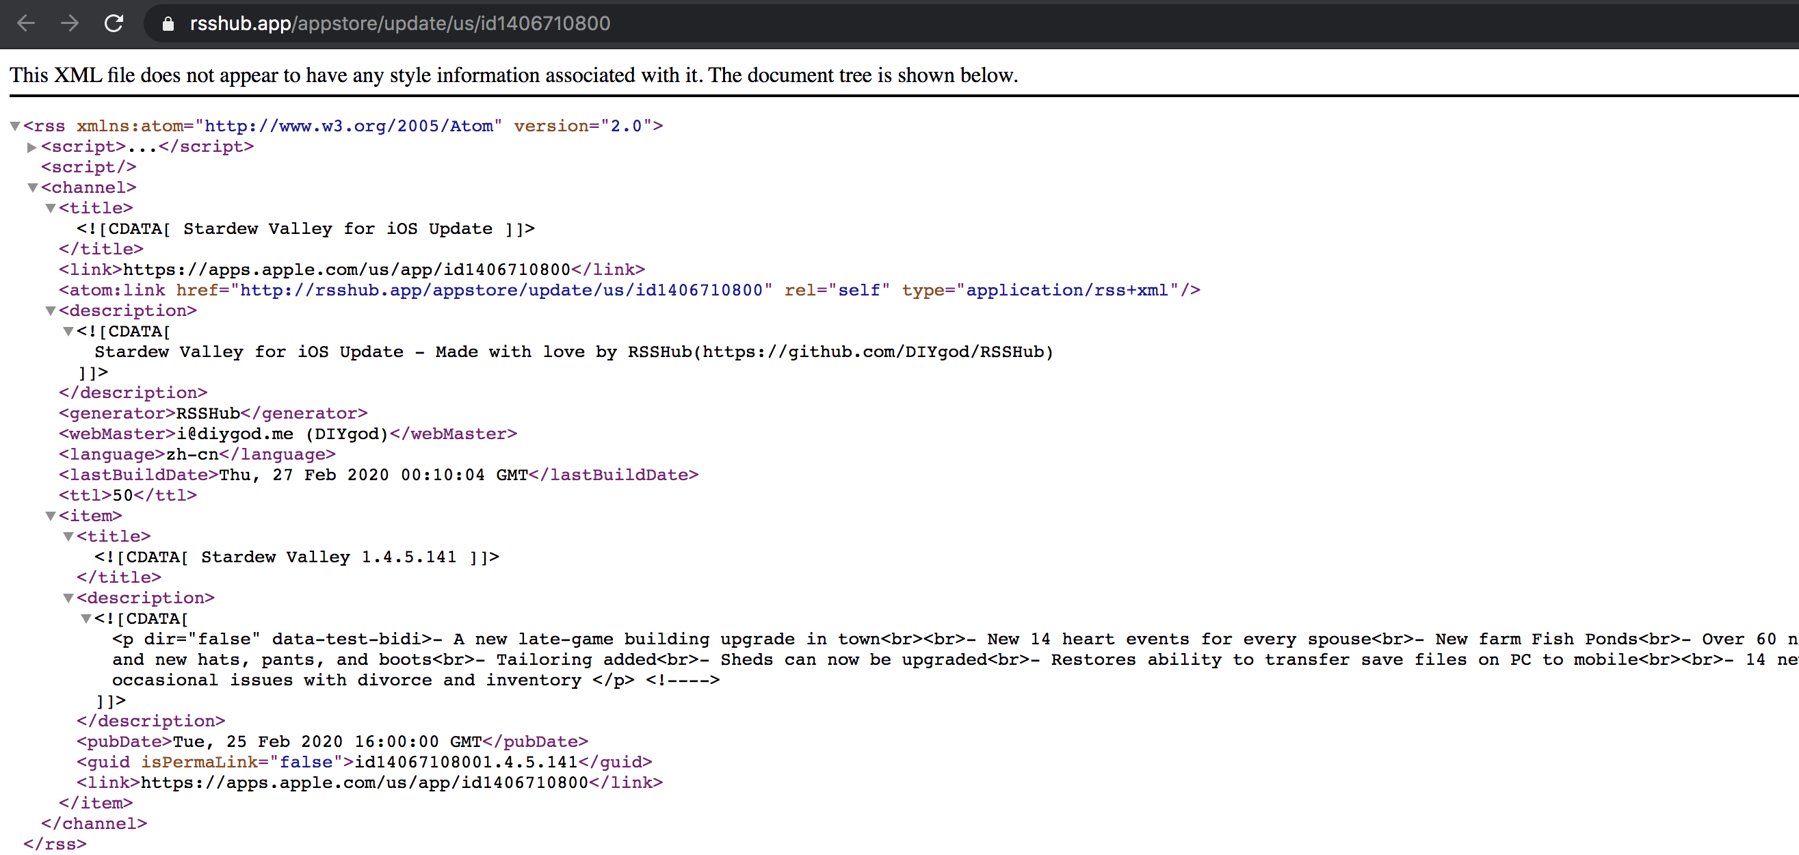Click the closing </rss> tag

(55, 845)
